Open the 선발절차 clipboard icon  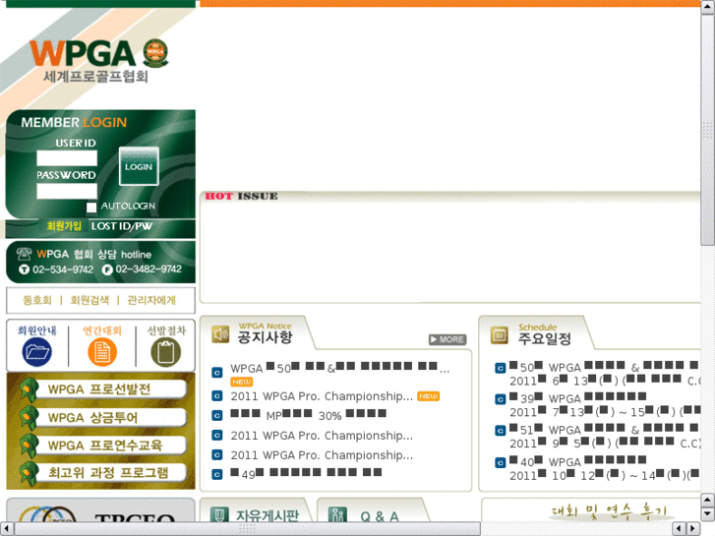166,352
